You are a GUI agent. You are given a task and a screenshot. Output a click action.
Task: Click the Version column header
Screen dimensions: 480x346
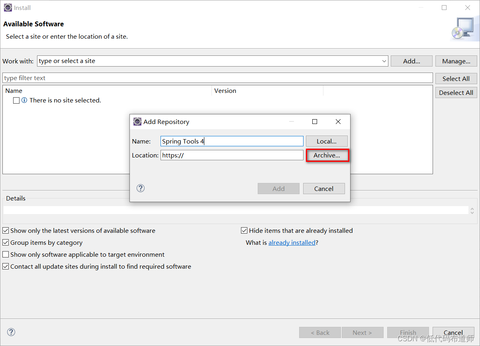pos(267,91)
